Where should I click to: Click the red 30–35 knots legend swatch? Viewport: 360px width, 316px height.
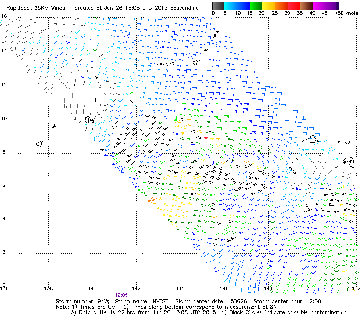[x=294, y=6]
